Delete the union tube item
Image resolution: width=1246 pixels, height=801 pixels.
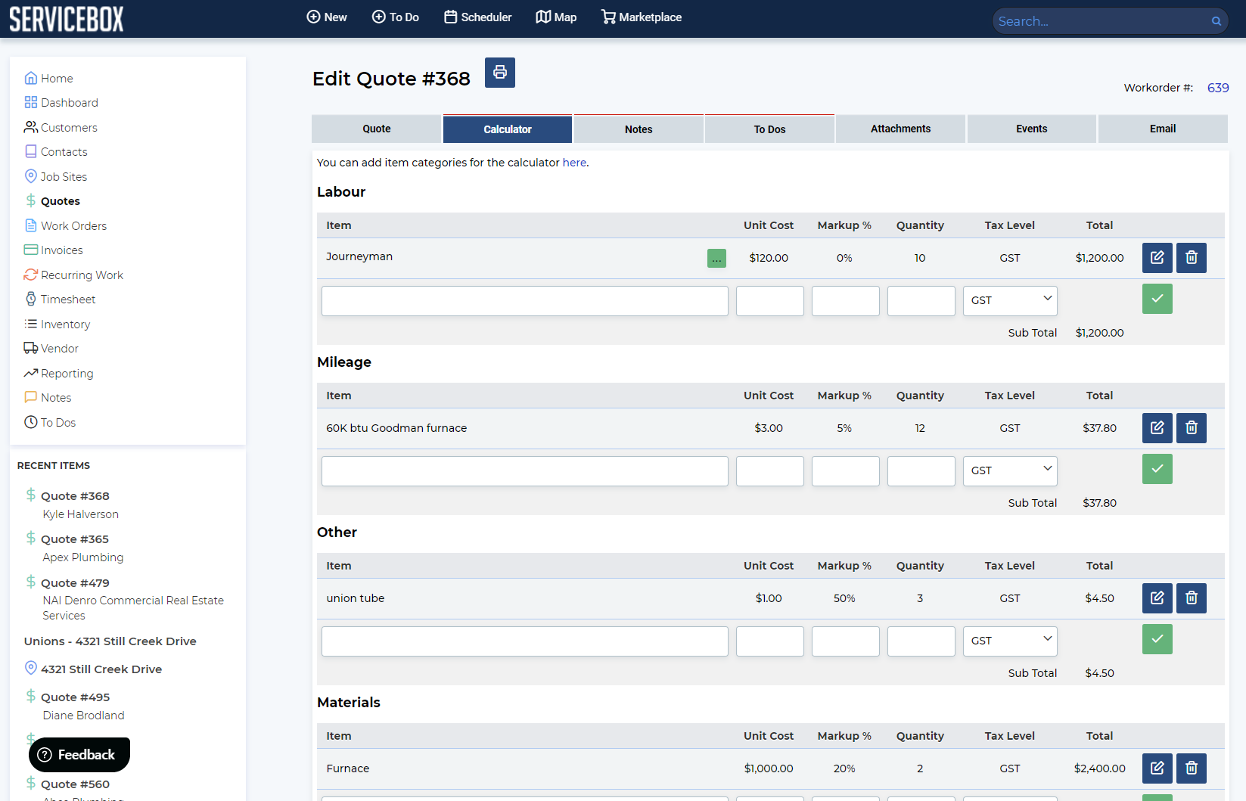[1191, 598]
